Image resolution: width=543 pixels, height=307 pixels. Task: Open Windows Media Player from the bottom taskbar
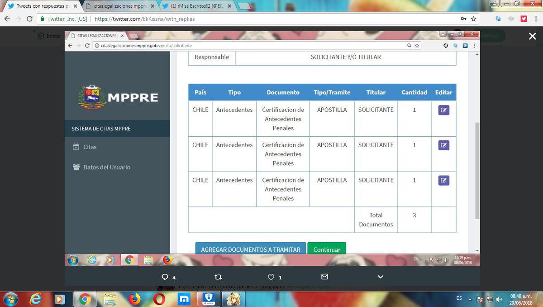tap(59, 299)
